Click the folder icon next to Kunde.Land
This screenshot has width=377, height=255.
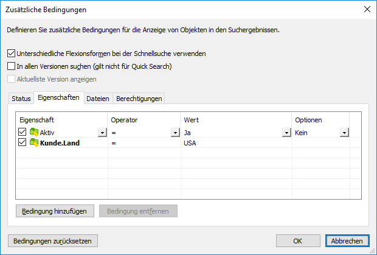(x=34, y=144)
